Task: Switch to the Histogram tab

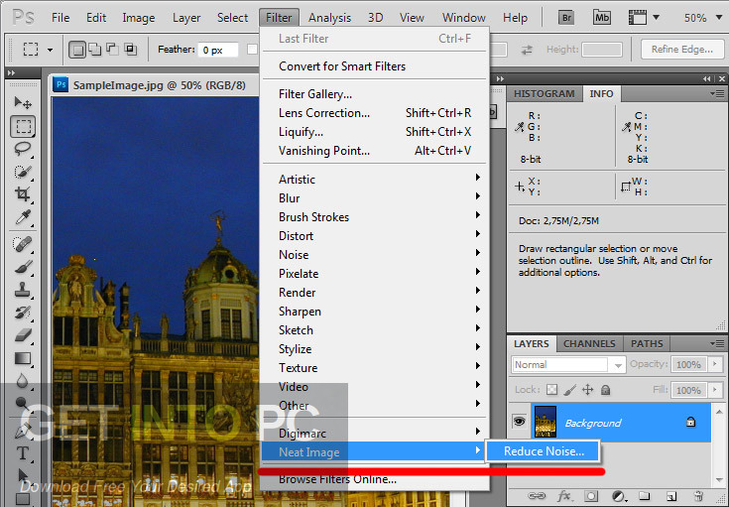Action: pos(544,94)
